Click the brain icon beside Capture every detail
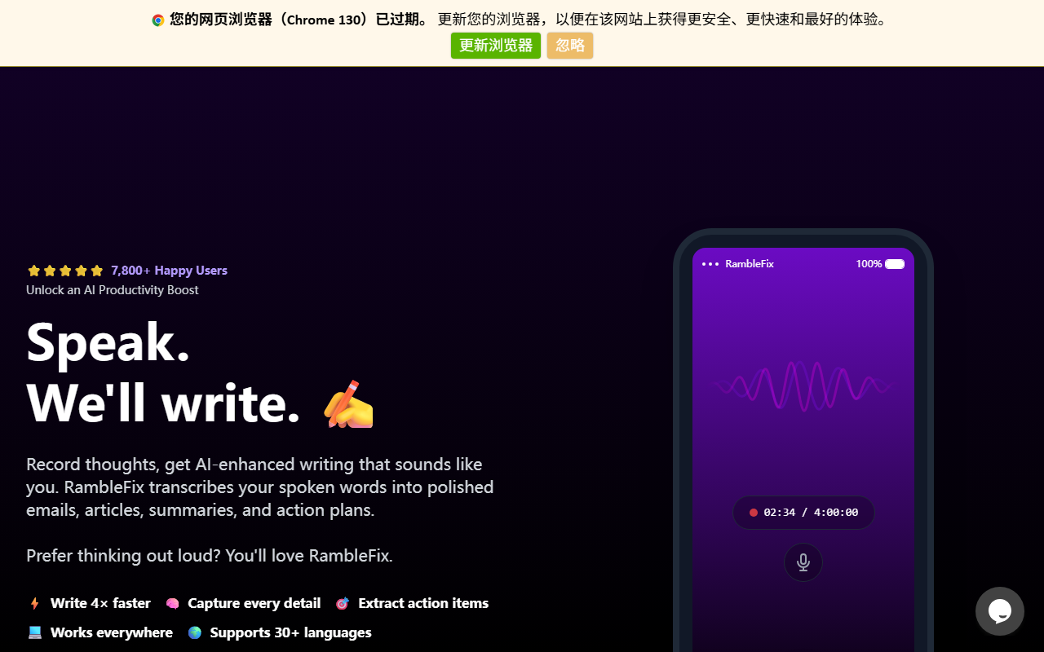This screenshot has width=1044, height=652. [172, 603]
